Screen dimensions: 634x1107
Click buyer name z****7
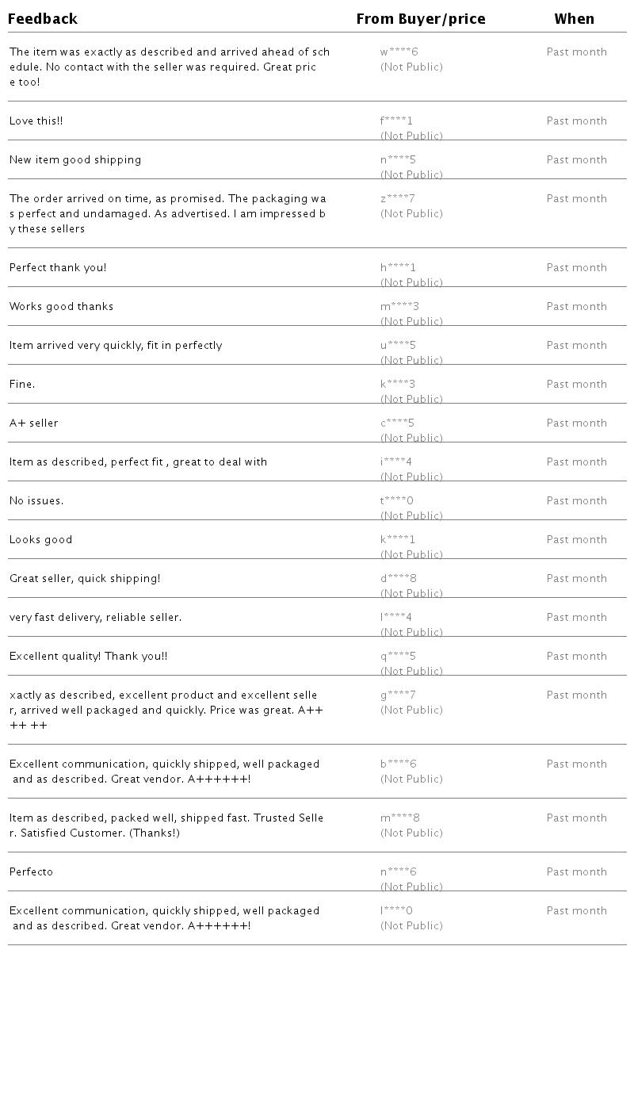(397, 199)
